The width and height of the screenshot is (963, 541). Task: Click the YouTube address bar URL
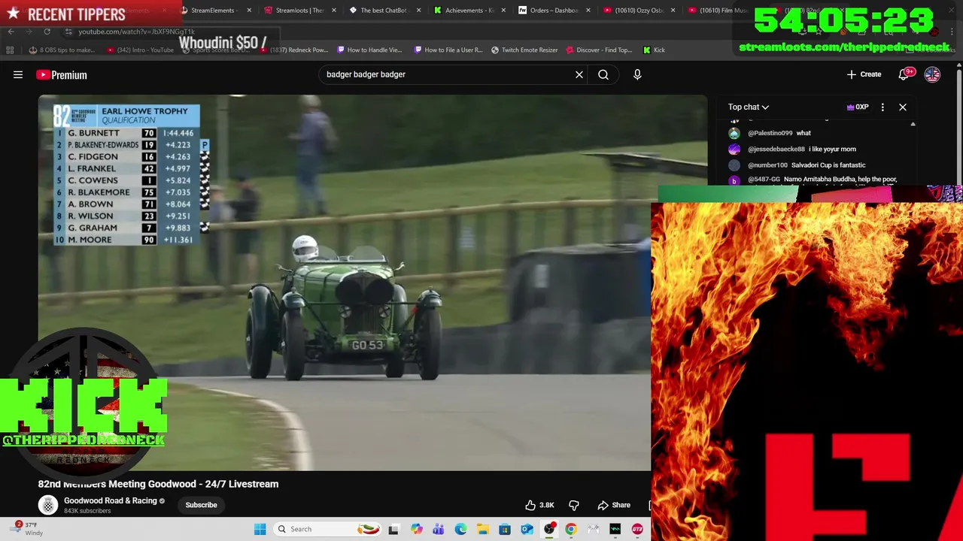click(136, 32)
